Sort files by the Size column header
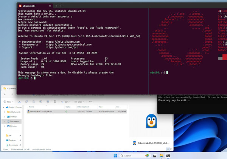The image size is (227, 159). (x=118, y=107)
